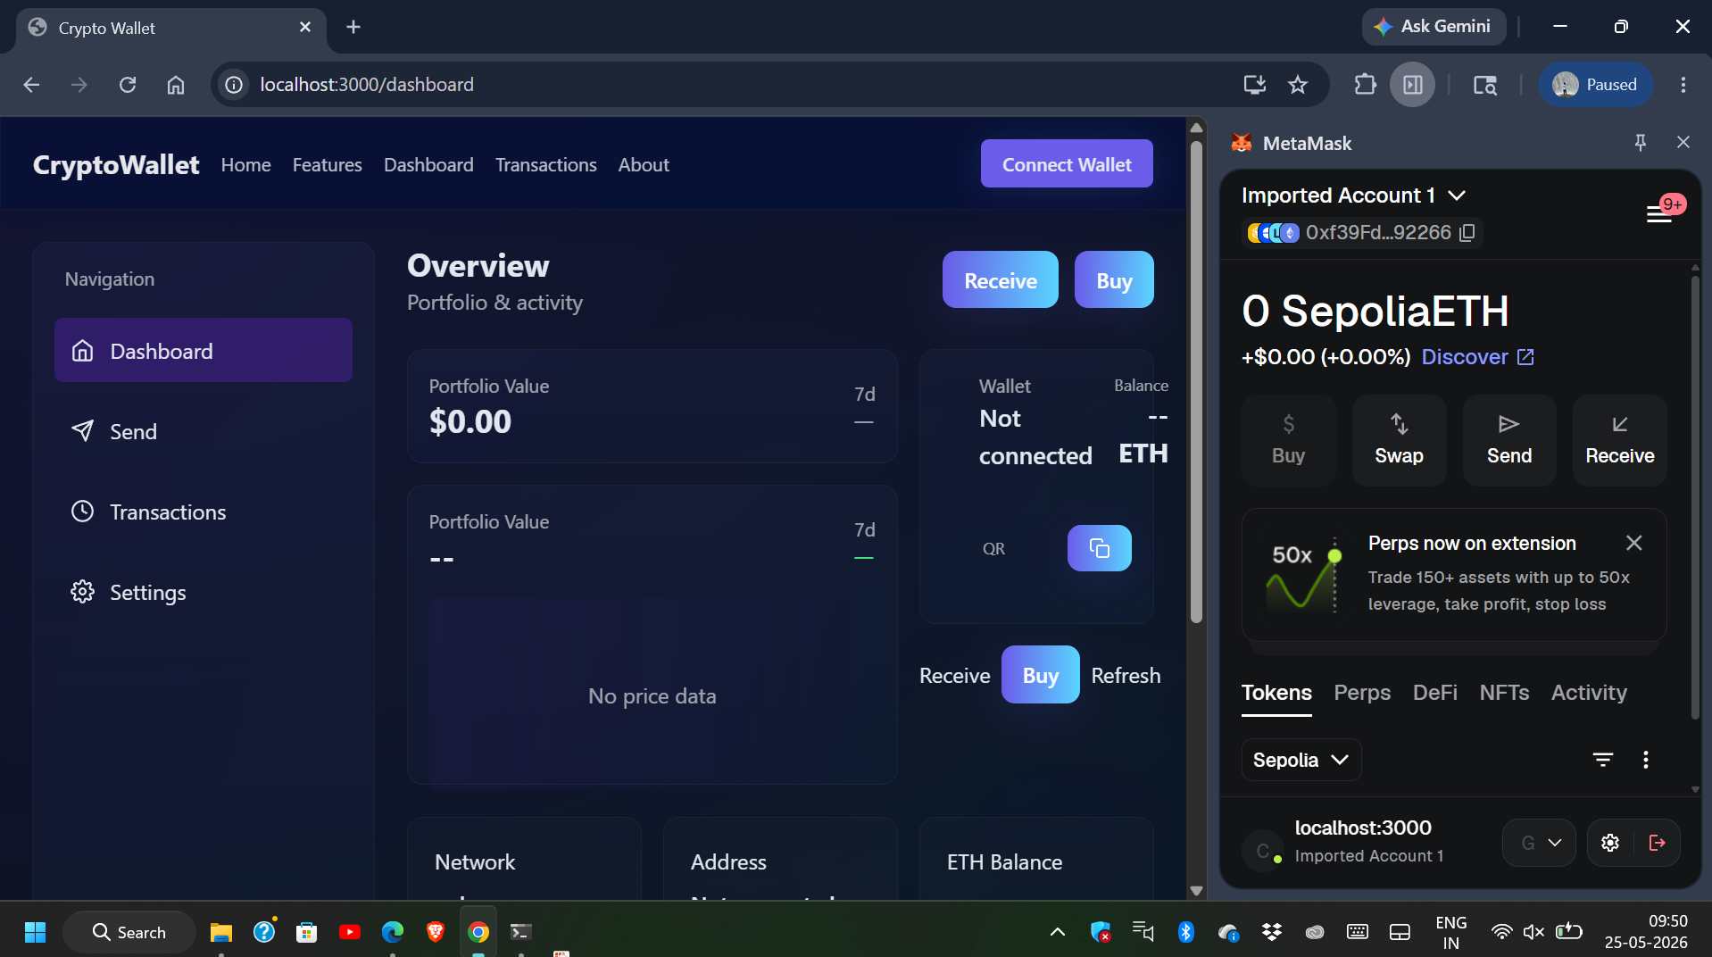Open the token list three-dot menu
The image size is (1712, 957).
[1646, 760]
